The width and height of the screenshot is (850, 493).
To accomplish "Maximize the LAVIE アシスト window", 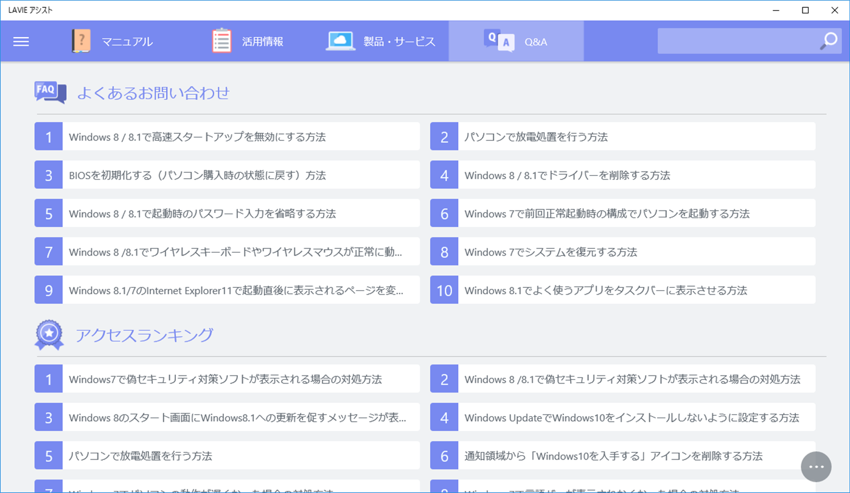I will 805,10.
